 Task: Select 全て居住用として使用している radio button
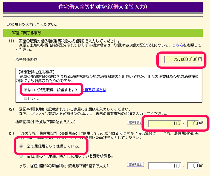click(x=21, y=146)
